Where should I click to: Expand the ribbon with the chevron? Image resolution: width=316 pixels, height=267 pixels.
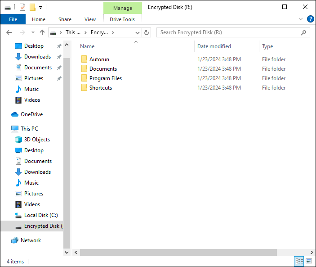click(300, 19)
